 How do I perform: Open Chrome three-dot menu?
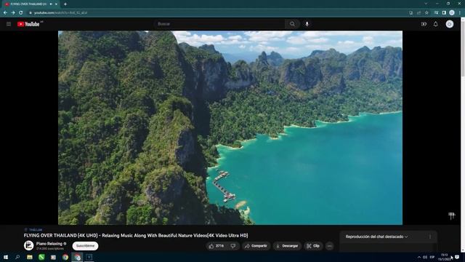click(x=460, y=13)
